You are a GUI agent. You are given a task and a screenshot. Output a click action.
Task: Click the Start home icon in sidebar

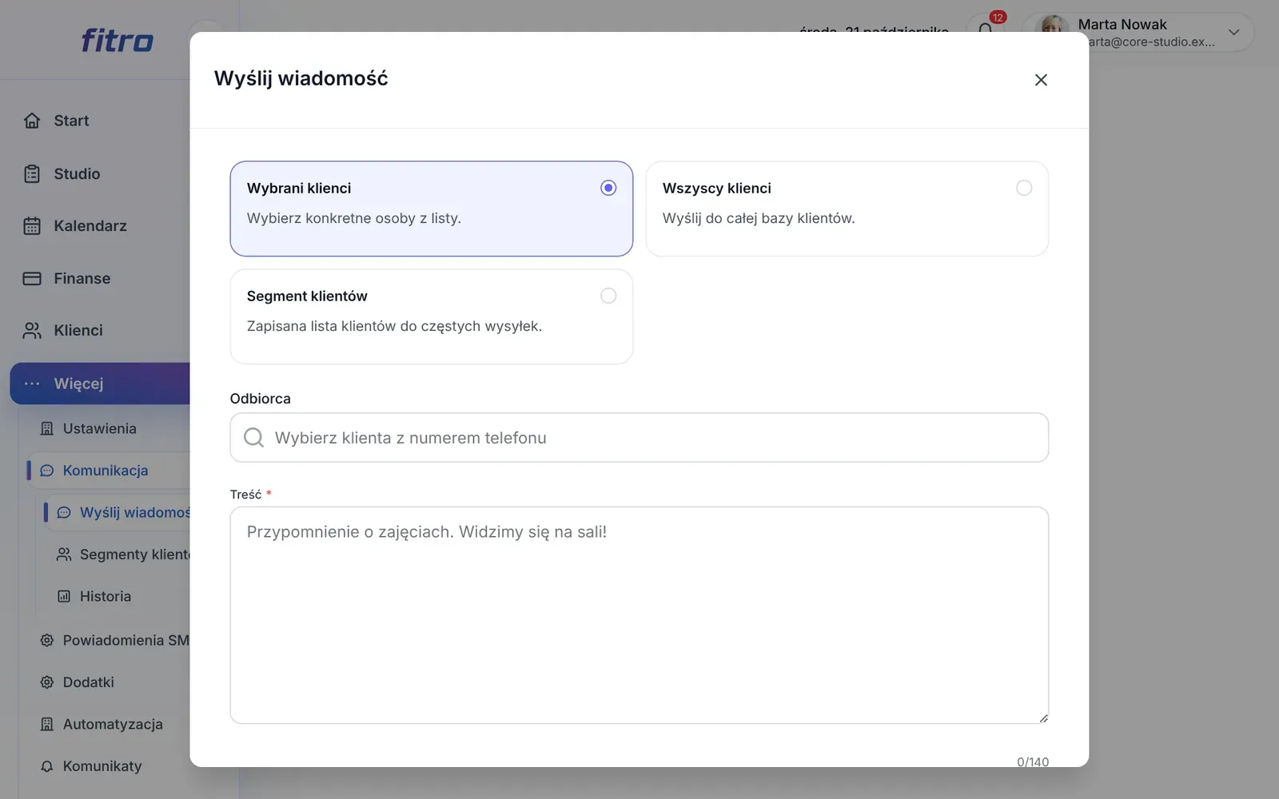pyautogui.click(x=32, y=121)
